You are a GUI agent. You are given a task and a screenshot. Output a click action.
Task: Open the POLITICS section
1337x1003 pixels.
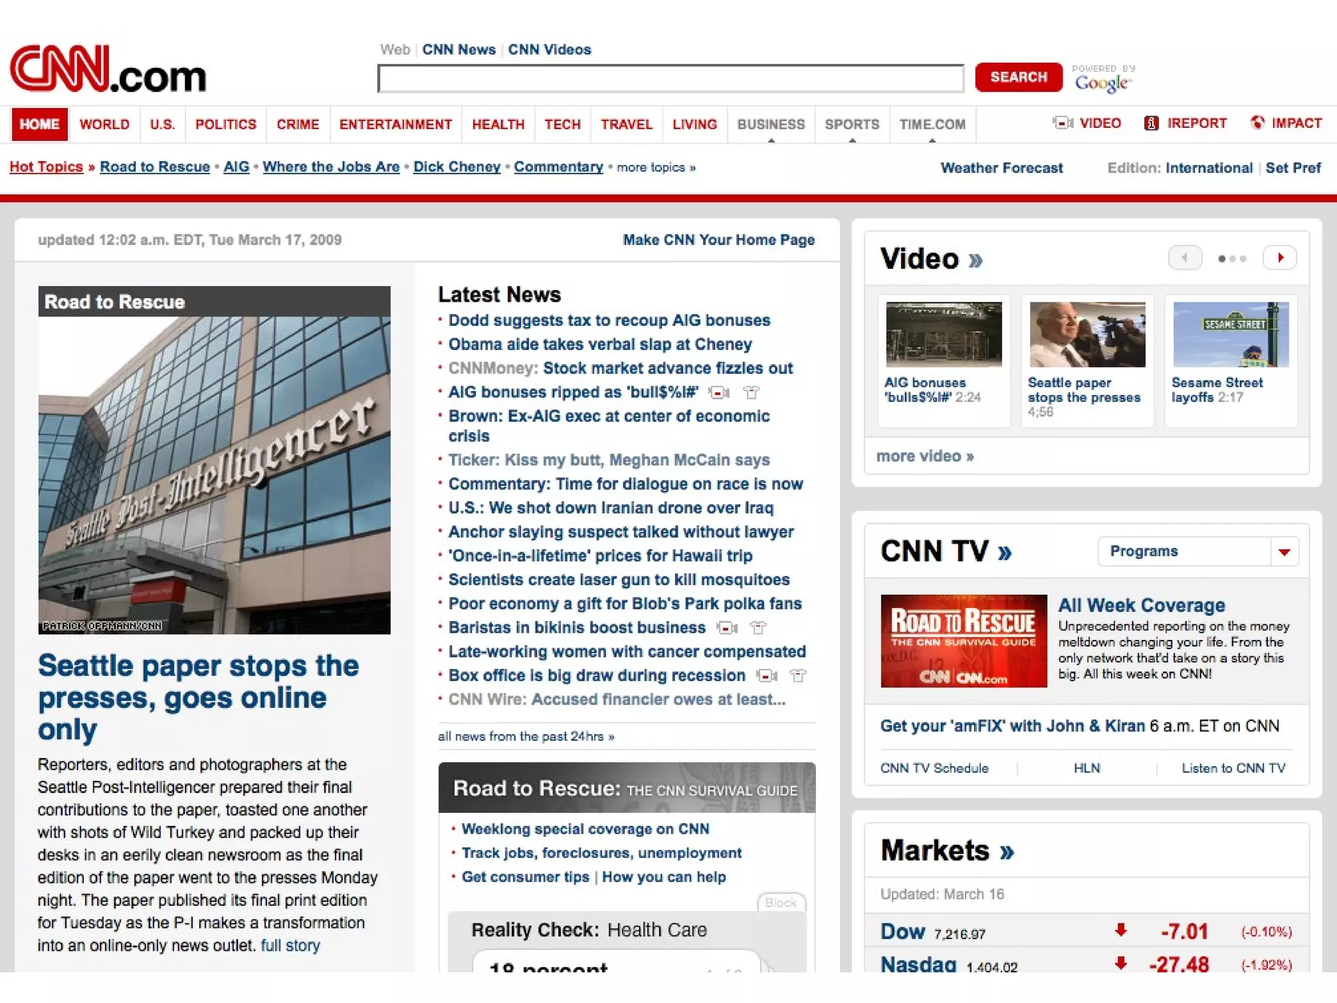click(226, 124)
